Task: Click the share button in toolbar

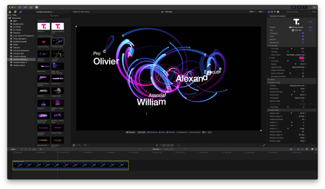Action: pos(314,7)
